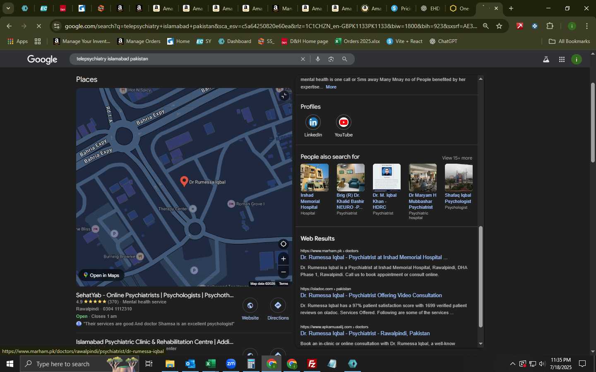The image size is (596, 372).
Task: Open the All Bookmarks folder
Action: pyautogui.click(x=569, y=41)
